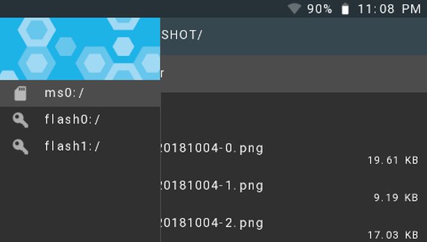
Task: Select the memory card icon beside ms0:/
Action: click(20, 93)
